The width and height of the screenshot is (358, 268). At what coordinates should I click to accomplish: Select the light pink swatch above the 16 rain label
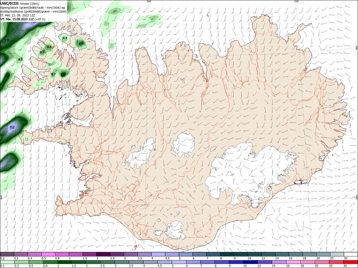[x=293, y=262]
